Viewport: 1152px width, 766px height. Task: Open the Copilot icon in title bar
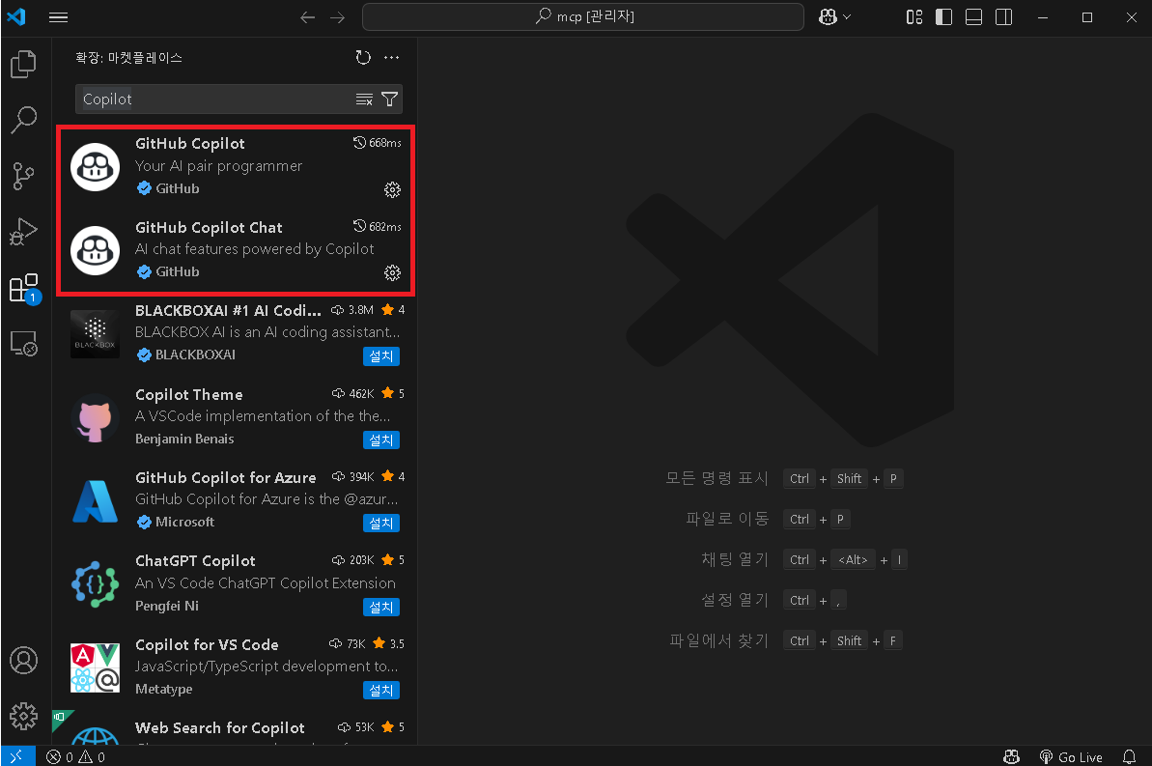[x=828, y=17]
